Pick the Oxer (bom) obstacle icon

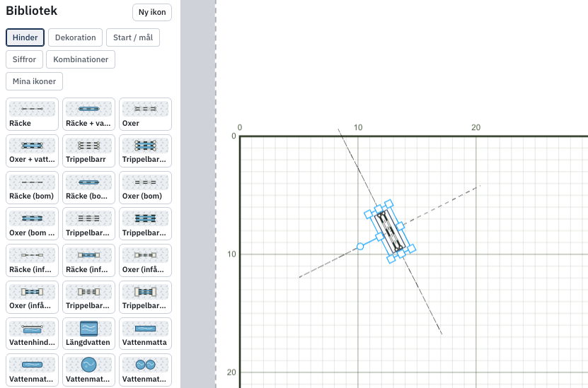pyautogui.click(x=146, y=187)
